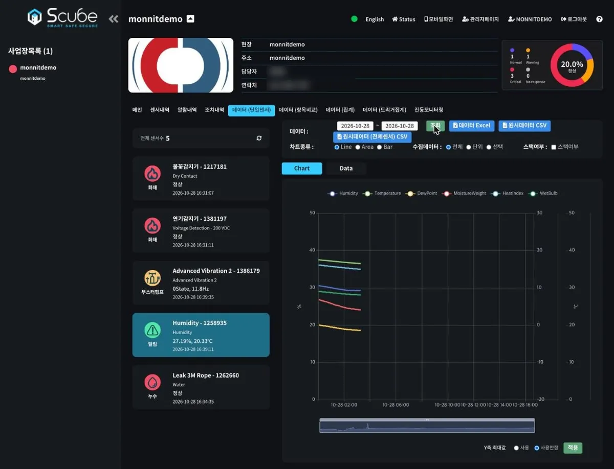The width and height of the screenshot is (614, 469).
Task: Click the start date input field
Action: (355, 126)
